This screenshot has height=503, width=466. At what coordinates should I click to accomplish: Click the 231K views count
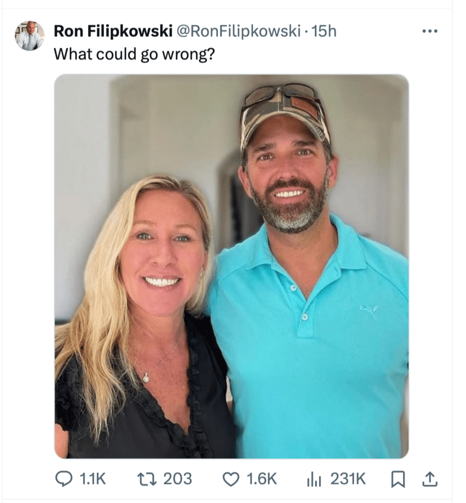(x=348, y=479)
